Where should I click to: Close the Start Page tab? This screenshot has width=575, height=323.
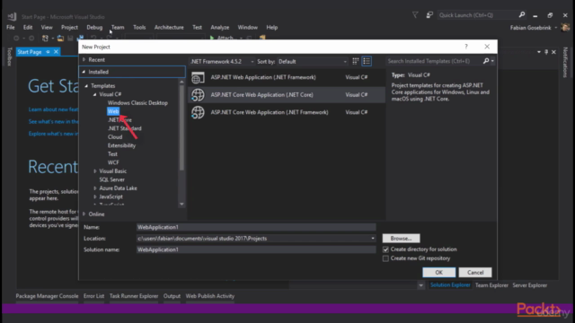point(56,52)
